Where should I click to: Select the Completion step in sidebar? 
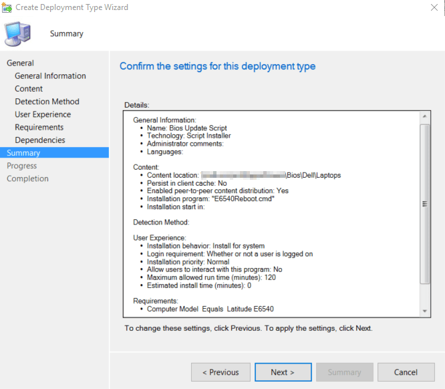(x=27, y=178)
